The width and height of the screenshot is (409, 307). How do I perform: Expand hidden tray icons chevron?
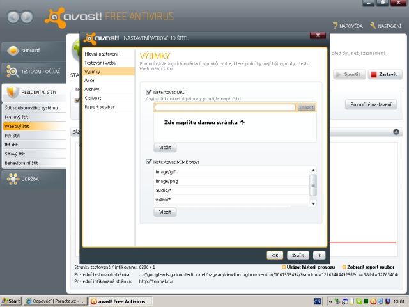[330, 301]
